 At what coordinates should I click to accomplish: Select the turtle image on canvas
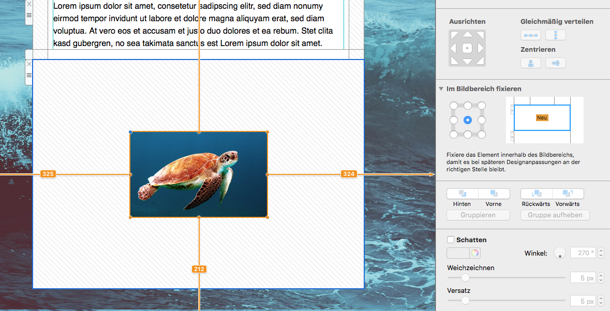tap(199, 174)
